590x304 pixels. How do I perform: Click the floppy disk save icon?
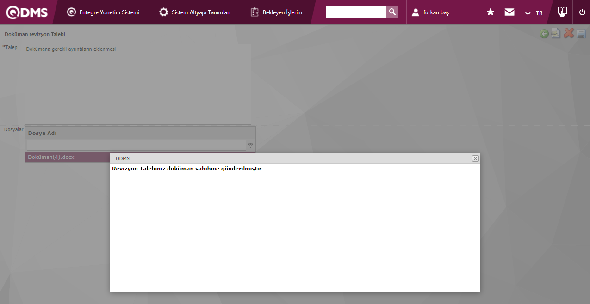581,34
